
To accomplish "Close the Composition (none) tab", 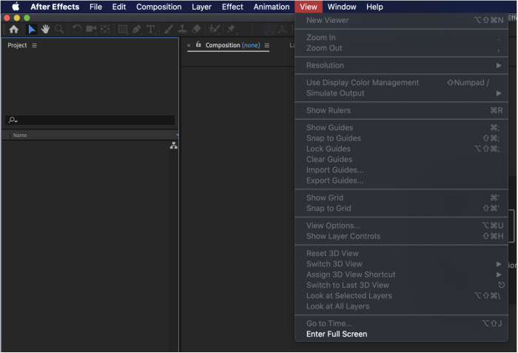I will click(x=189, y=45).
